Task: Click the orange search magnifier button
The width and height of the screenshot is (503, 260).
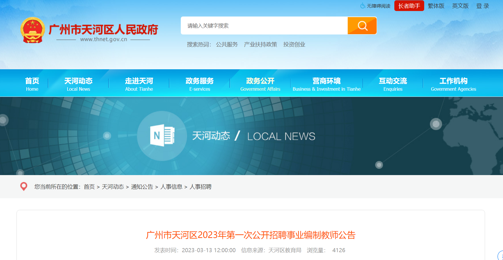Action: (362, 26)
